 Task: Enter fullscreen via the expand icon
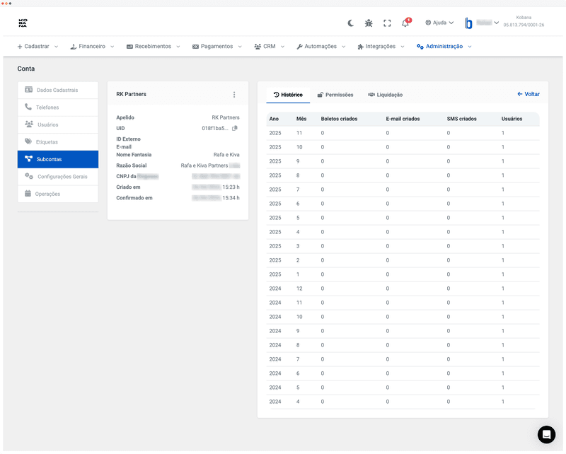pos(387,23)
